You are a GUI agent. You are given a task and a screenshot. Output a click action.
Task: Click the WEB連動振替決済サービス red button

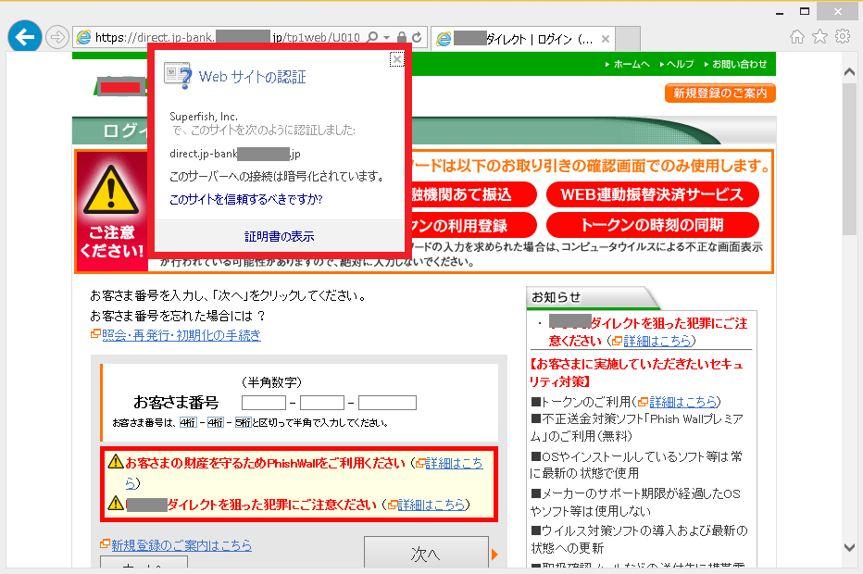(x=652, y=194)
